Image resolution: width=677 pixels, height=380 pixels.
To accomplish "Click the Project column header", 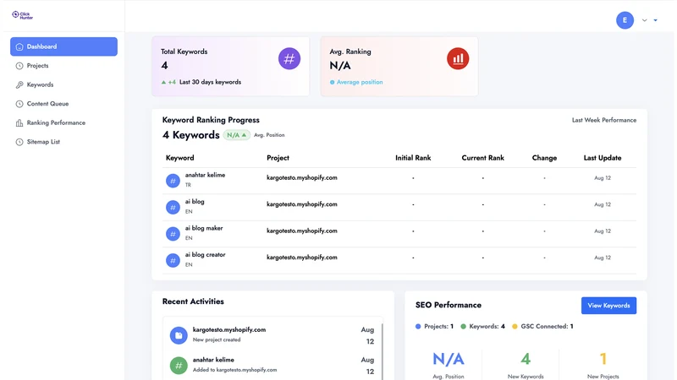I will [x=278, y=158].
